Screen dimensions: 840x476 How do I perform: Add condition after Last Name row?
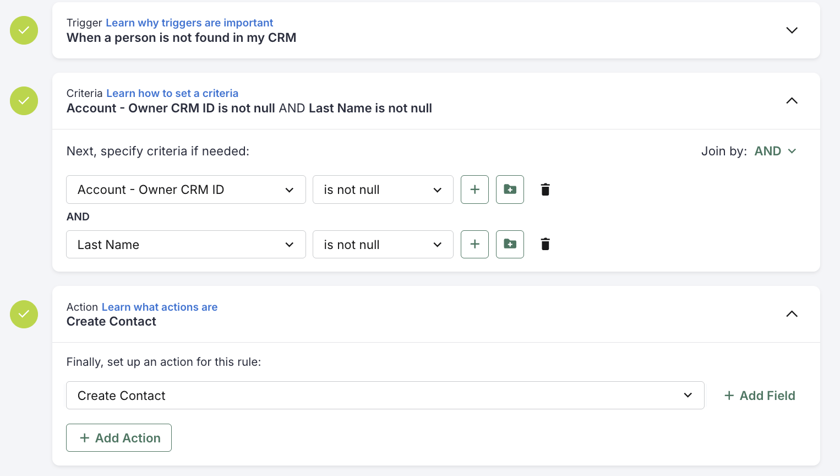click(x=474, y=244)
